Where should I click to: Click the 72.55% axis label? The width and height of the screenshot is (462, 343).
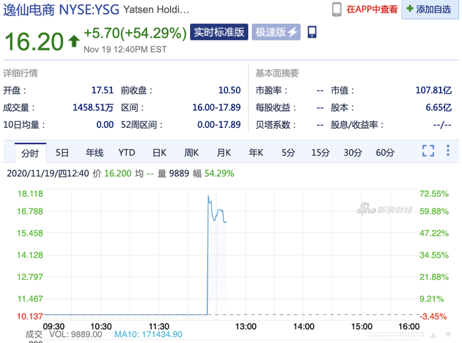(x=434, y=194)
